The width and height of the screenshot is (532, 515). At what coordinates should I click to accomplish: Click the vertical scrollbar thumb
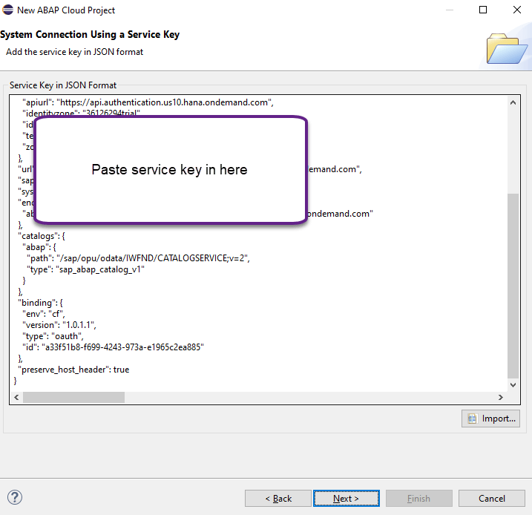[513, 286]
